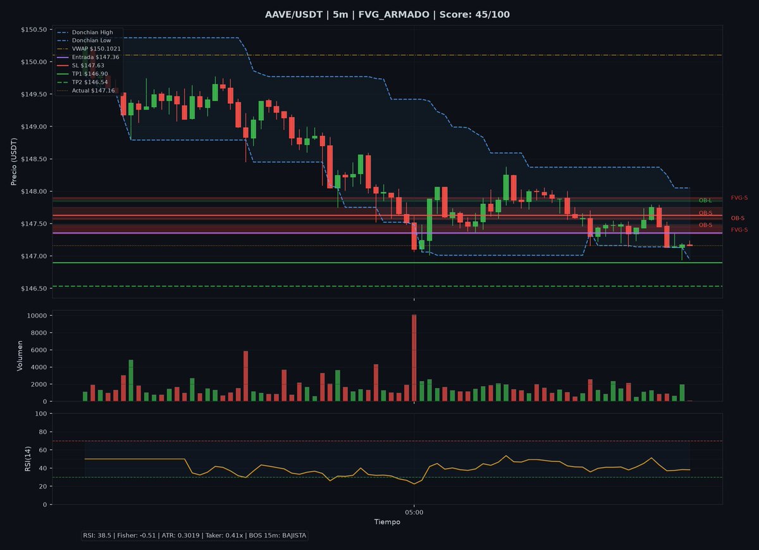The image size is (759, 550).
Task: Click the $148.50 price axis label
Action: pyautogui.click(x=34, y=159)
